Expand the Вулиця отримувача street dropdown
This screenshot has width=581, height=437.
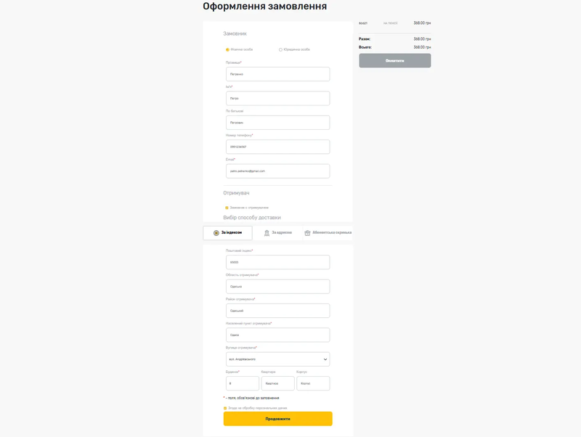pos(324,359)
